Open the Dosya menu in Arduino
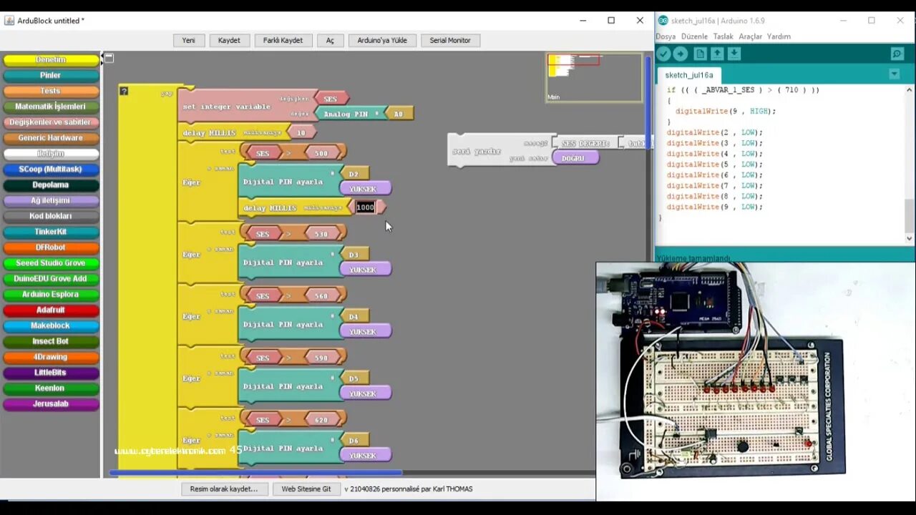Viewport: 916px width, 515px height. click(x=666, y=36)
